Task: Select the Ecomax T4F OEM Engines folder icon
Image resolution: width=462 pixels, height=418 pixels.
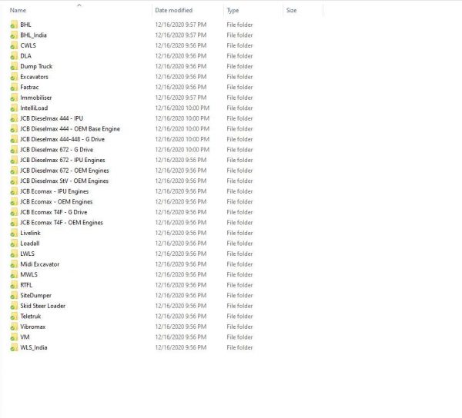Action: (14, 223)
